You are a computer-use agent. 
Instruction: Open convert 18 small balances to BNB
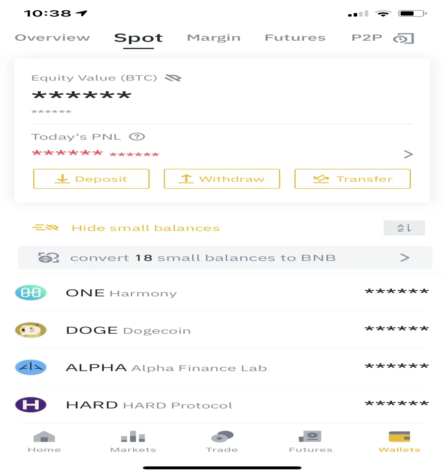coord(225,258)
